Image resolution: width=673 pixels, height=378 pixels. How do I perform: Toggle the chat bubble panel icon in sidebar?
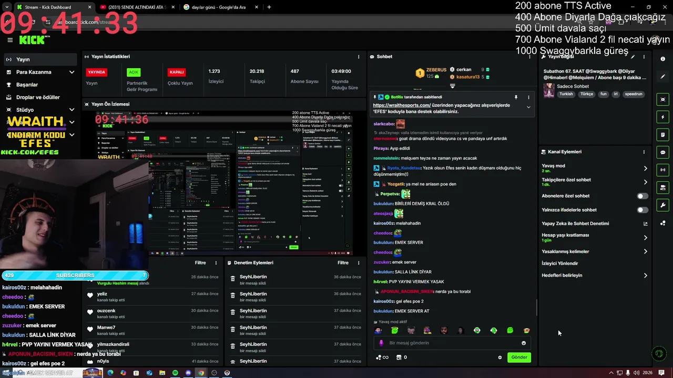tap(663, 152)
